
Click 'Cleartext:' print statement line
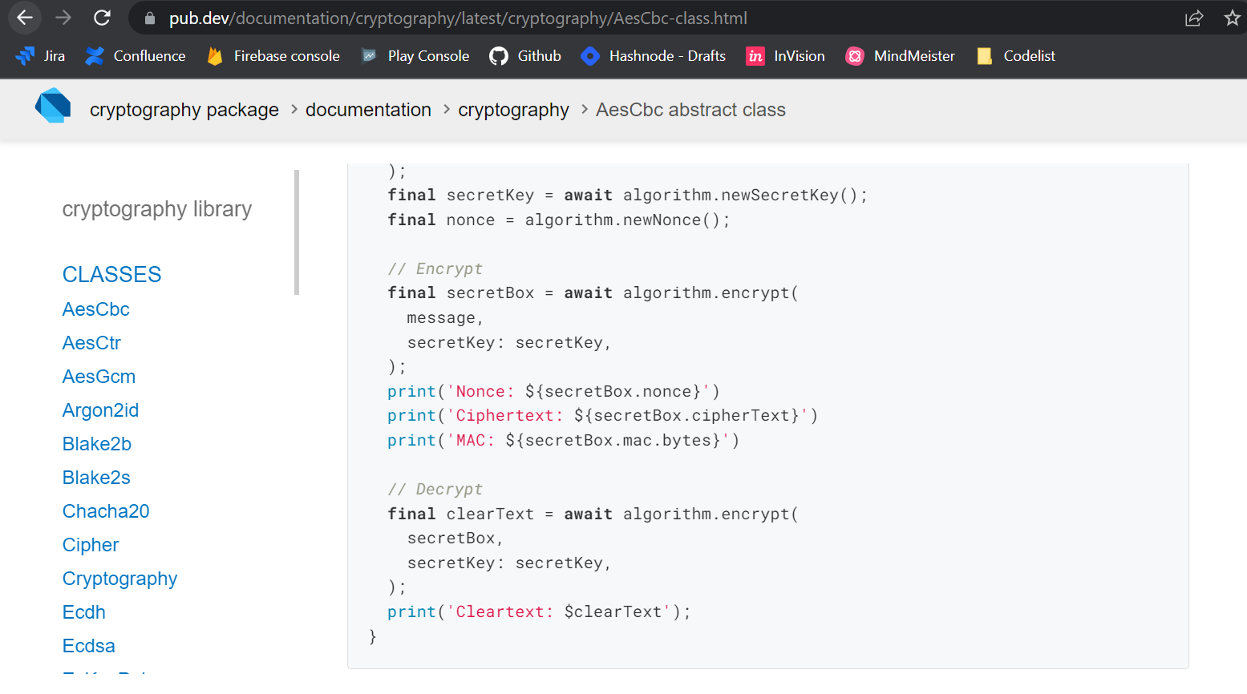539,611
